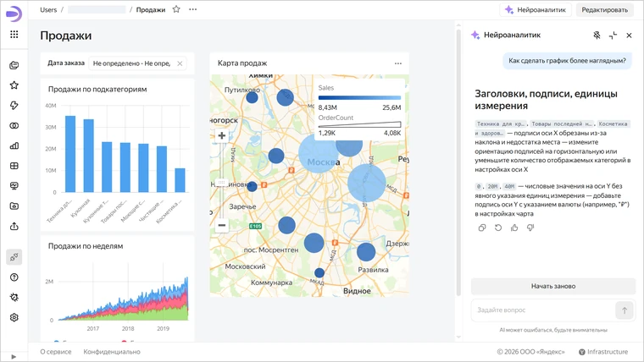Click the OrderCount size legend bar
The height and width of the screenshot is (362, 644).
(x=359, y=124)
